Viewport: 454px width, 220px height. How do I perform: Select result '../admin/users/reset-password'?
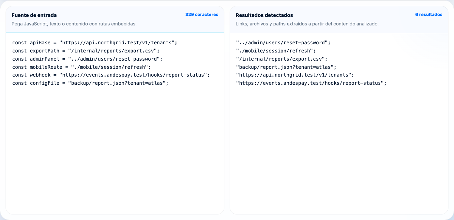283,43
